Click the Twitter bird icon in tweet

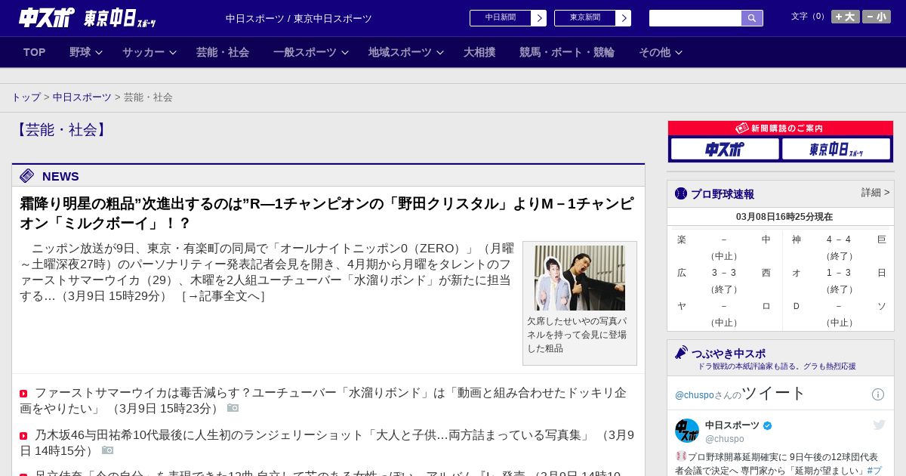tap(879, 425)
